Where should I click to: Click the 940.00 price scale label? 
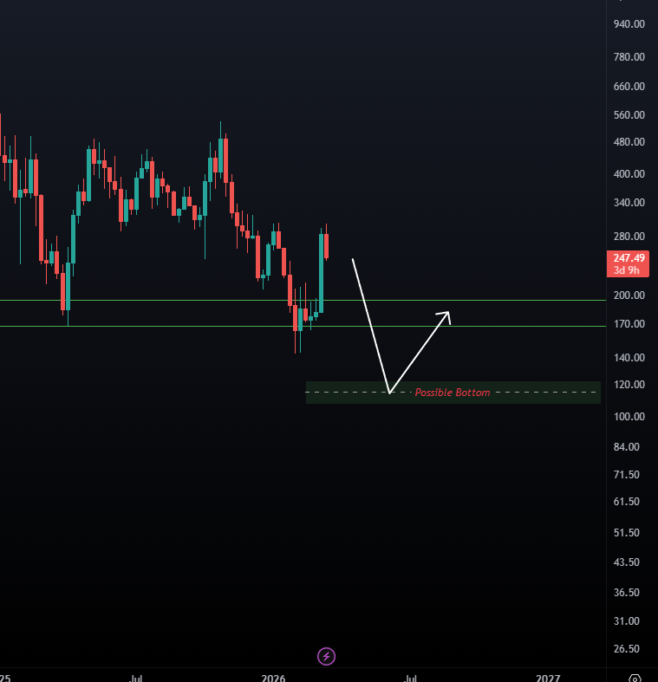click(629, 24)
